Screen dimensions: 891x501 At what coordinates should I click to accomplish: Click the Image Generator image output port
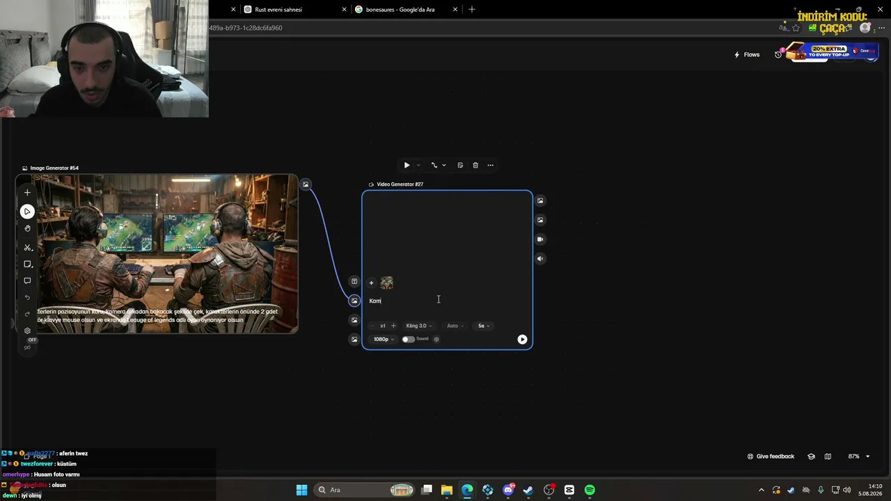coord(306,184)
